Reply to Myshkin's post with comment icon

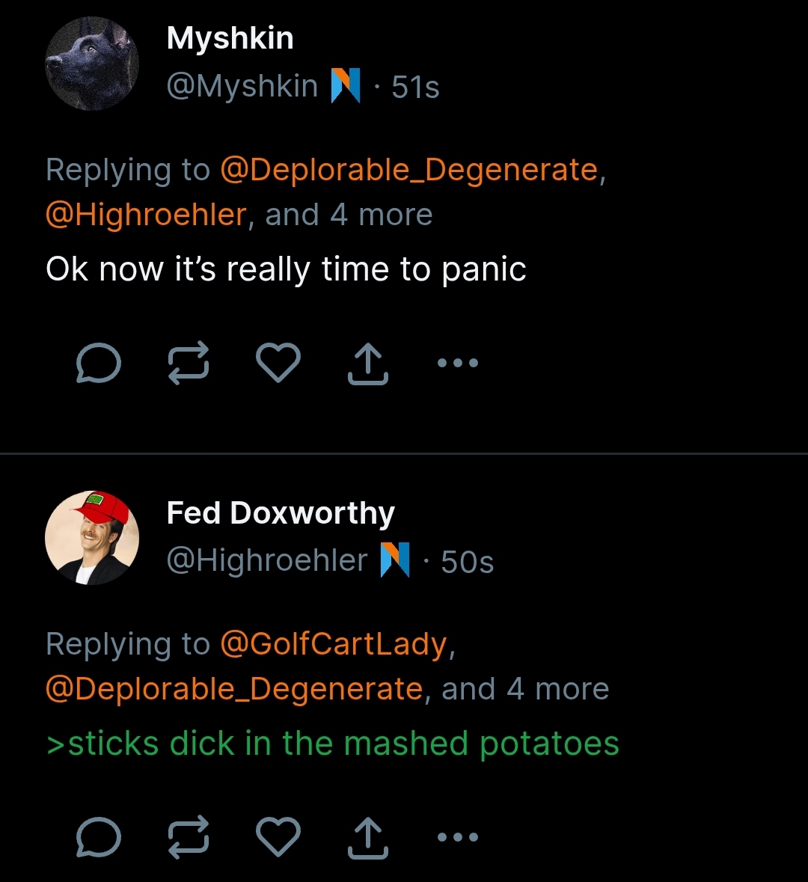pos(99,364)
